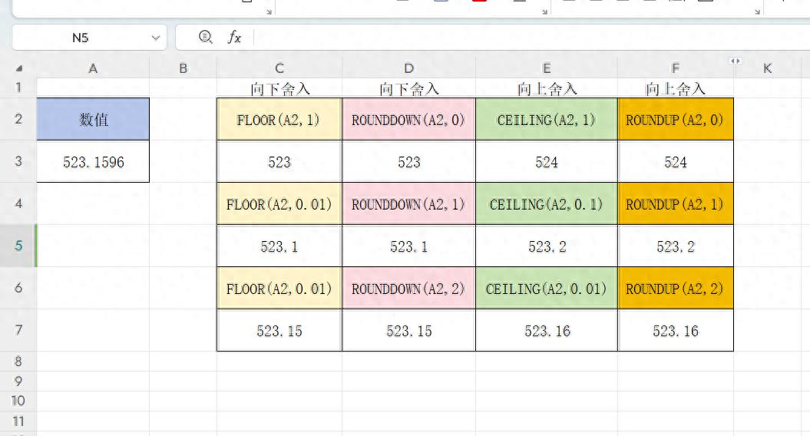Select row 3 header
The height and width of the screenshot is (436, 810).
pyautogui.click(x=18, y=161)
